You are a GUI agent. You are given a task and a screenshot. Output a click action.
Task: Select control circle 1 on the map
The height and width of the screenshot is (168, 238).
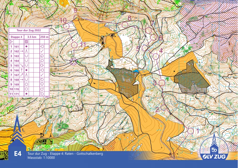click(x=191, y=130)
